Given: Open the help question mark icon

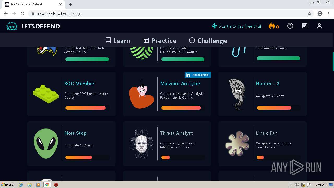Looking at the screenshot, I should 290,26.
